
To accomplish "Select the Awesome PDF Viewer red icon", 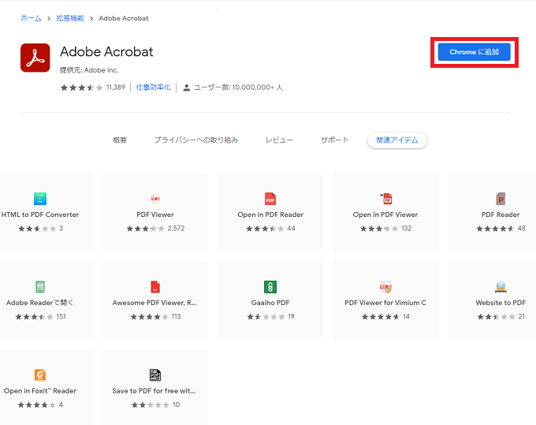I will point(155,287).
